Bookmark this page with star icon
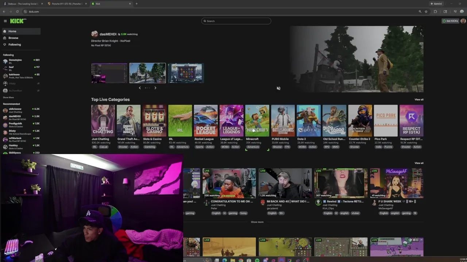Viewport: 467px width, 262px height. coord(426,12)
